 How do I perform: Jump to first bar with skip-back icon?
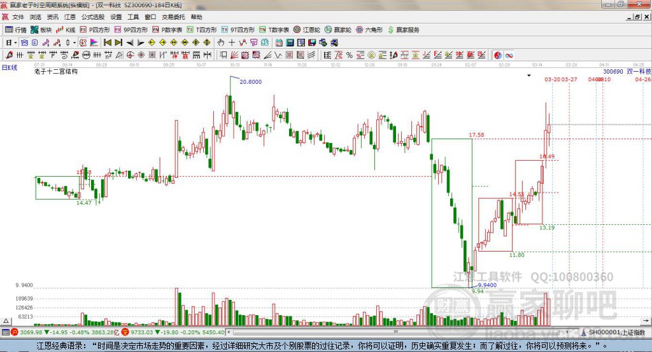point(108,43)
